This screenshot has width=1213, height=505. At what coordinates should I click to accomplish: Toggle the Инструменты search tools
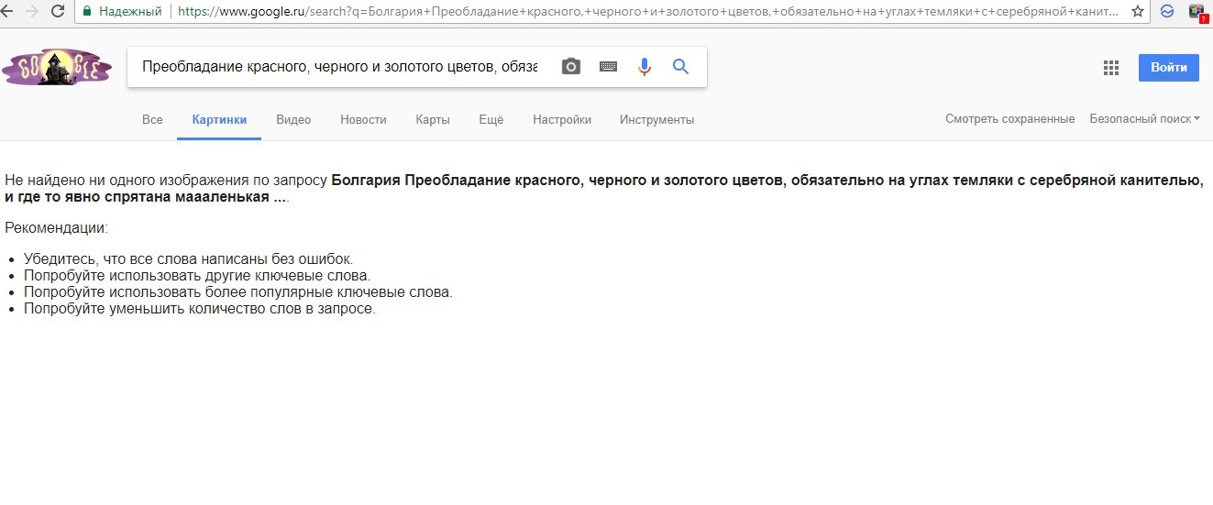[x=656, y=120]
